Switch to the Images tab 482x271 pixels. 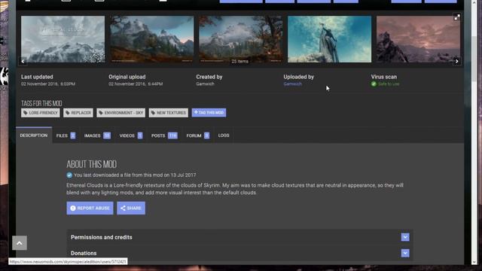97,135
